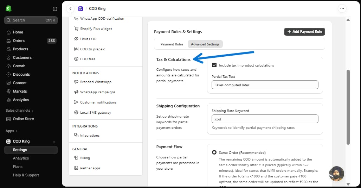
Task: Click the Home icon in sidebar
Action: 8,32
